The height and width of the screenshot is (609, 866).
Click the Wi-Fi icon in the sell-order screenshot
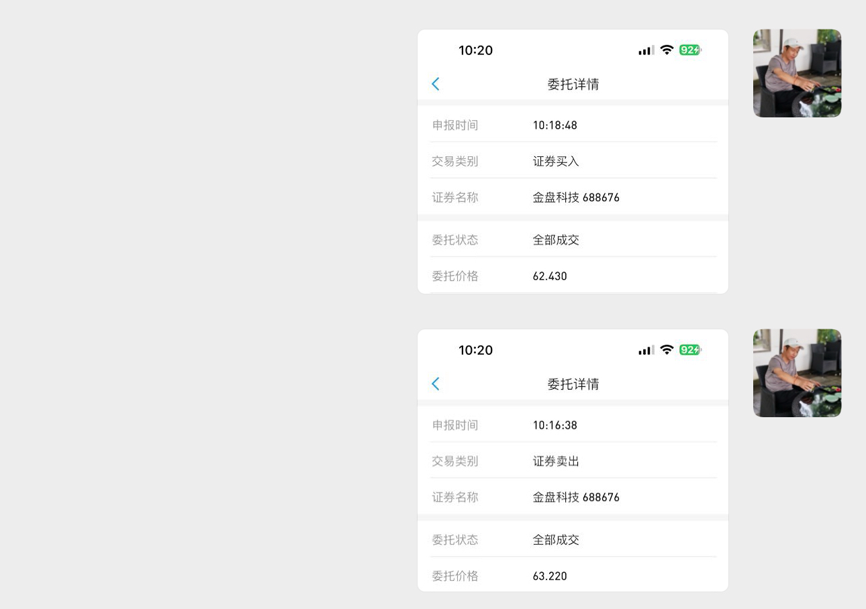tap(667, 350)
